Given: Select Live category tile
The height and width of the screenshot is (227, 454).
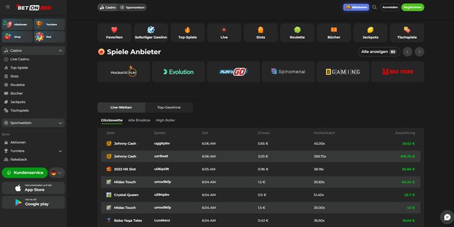Looking at the screenshot, I should pyautogui.click(x=224, y=33).
